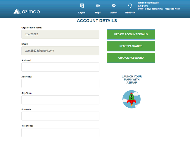Click the Log Out link
Viewport: 190px width, 144px height.
coord(143,6)
